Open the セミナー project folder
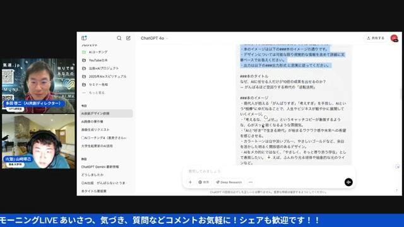This screenshot has width=404, height=227. 106,84
